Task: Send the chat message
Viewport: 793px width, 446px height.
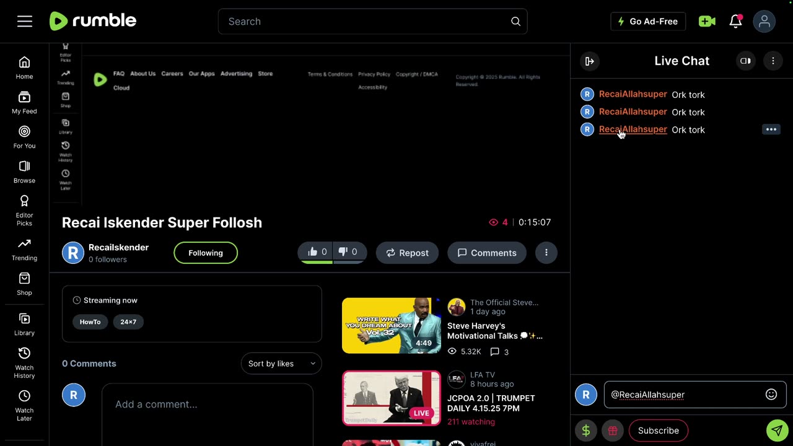Action: (x=777, y=431)
